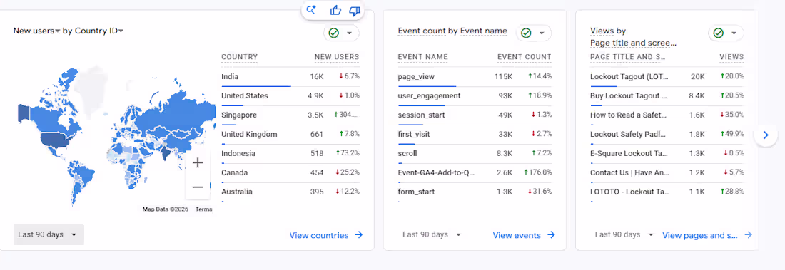Image resolution: width=785 pixels, height=270 pixels.
Task: Click the EVENT COUNT column header
Action: pyautogui.click(x=525, y=57)
